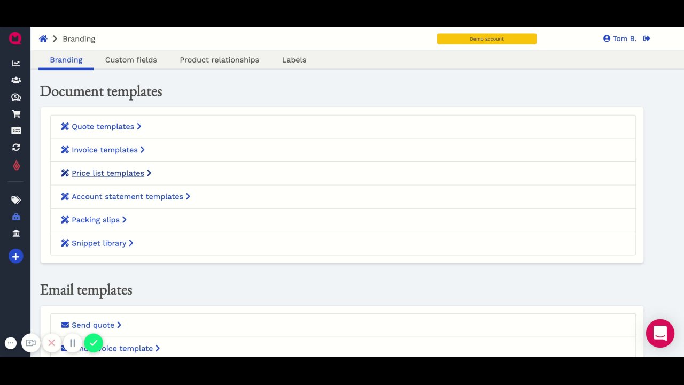Open the tags icon in sidebar
The image size is (684, 385).
click(x=16, y=200)
